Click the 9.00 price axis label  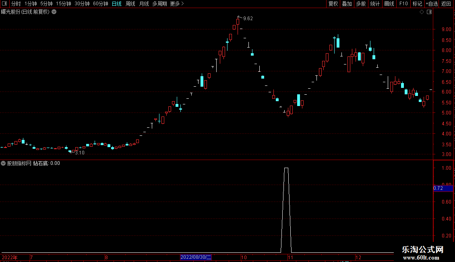pyautogui.click(x=446, y=29)
